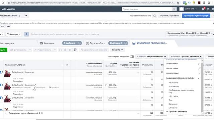Open the 'Разбивка: Призыв к действию' dropdown

(x=186, y=57)
